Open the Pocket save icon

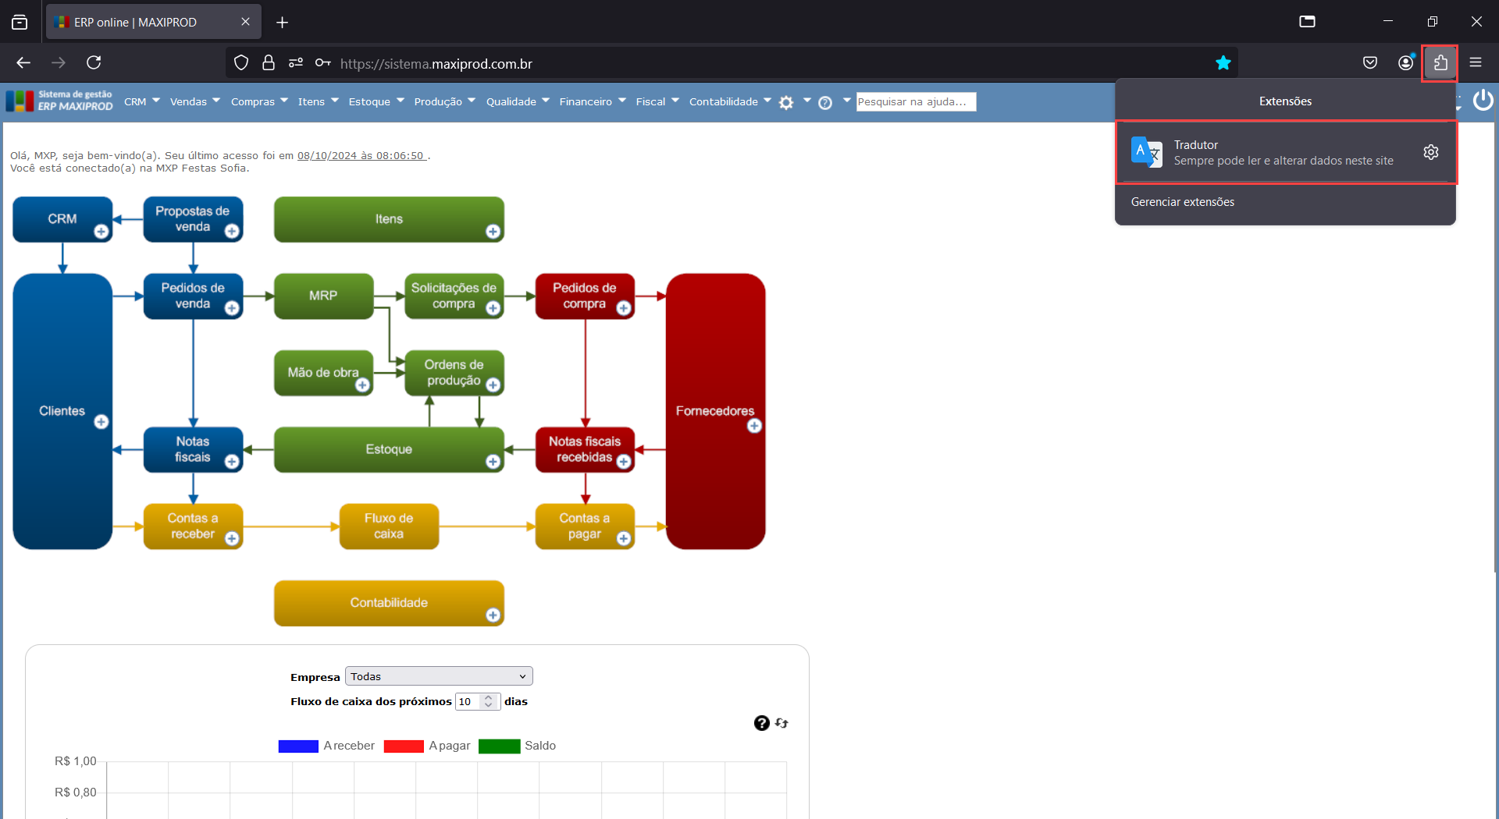(x=1369, y=63)
